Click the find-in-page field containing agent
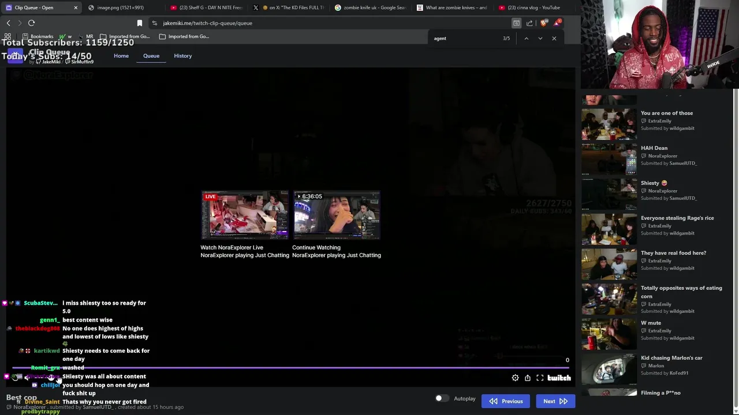The height and width of the screenshot is (415, 739). point(465,38)
